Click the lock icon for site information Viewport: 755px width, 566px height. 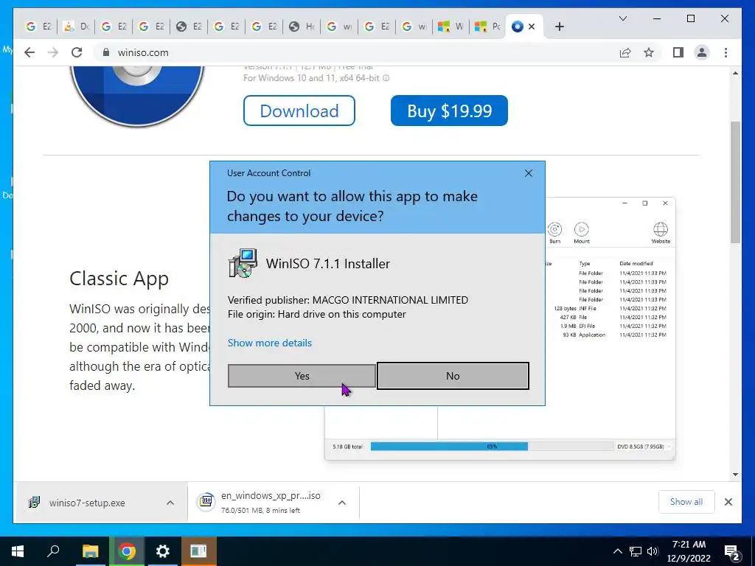(x=106, y=52)
